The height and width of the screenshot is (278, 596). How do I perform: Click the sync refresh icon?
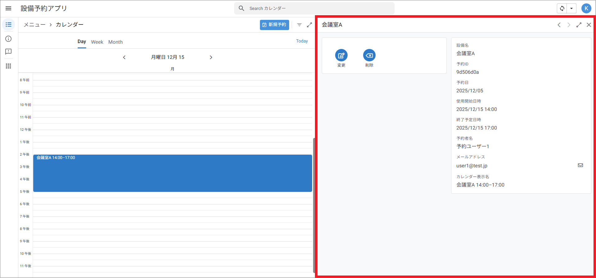tap(562, 8)
